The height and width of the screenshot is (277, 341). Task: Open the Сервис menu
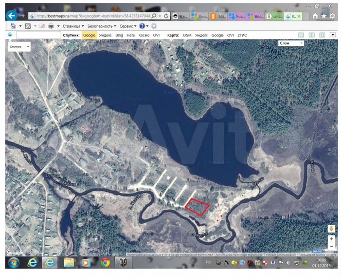point(128,26)
